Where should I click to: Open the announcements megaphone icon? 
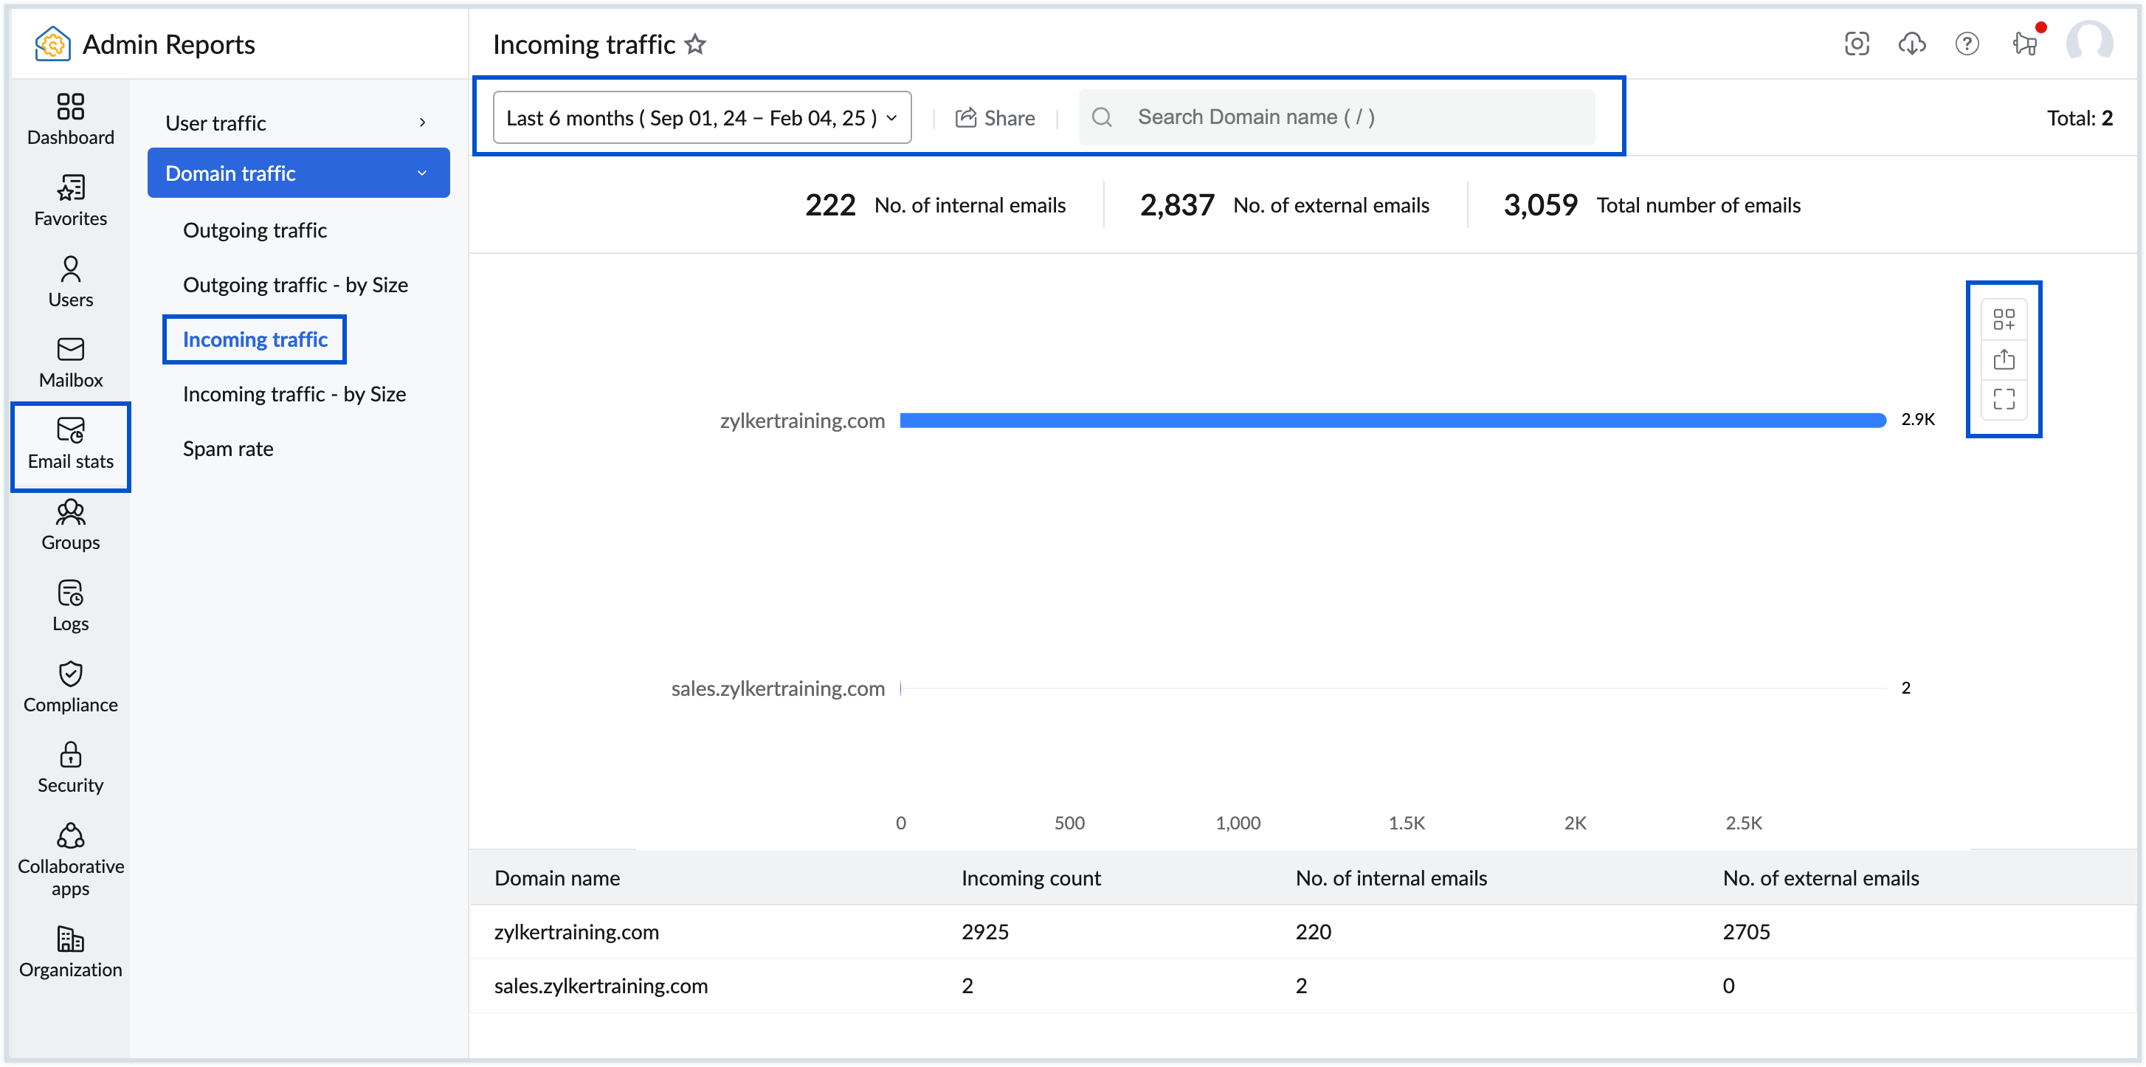pos(2024,44)
